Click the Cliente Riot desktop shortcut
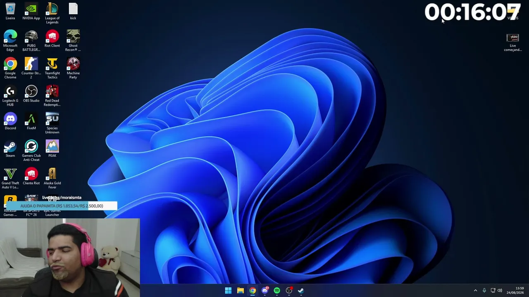Image resolution: width=529 pixels, height=297 pixels. [31, 177]
